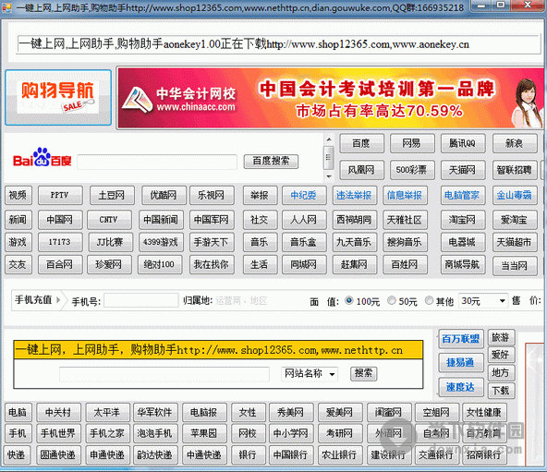This screenshot has height=472, width=547.
Task: Open the 中纪委 link
Action: coord(304,195)
